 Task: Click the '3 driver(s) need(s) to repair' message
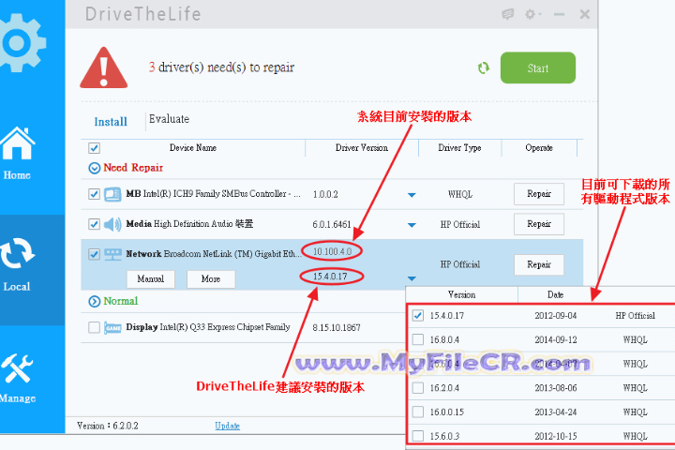tap(221, 67)
